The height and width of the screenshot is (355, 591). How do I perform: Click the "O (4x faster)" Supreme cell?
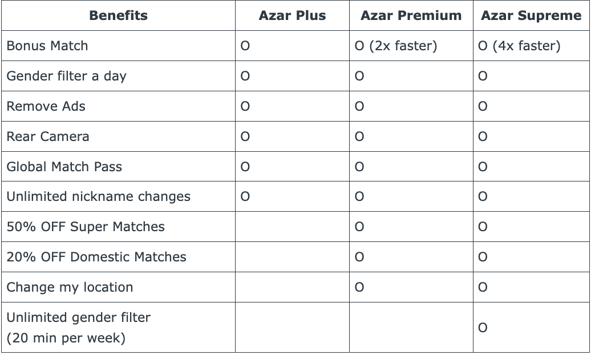pyautogui.click(x=519, y=46)
